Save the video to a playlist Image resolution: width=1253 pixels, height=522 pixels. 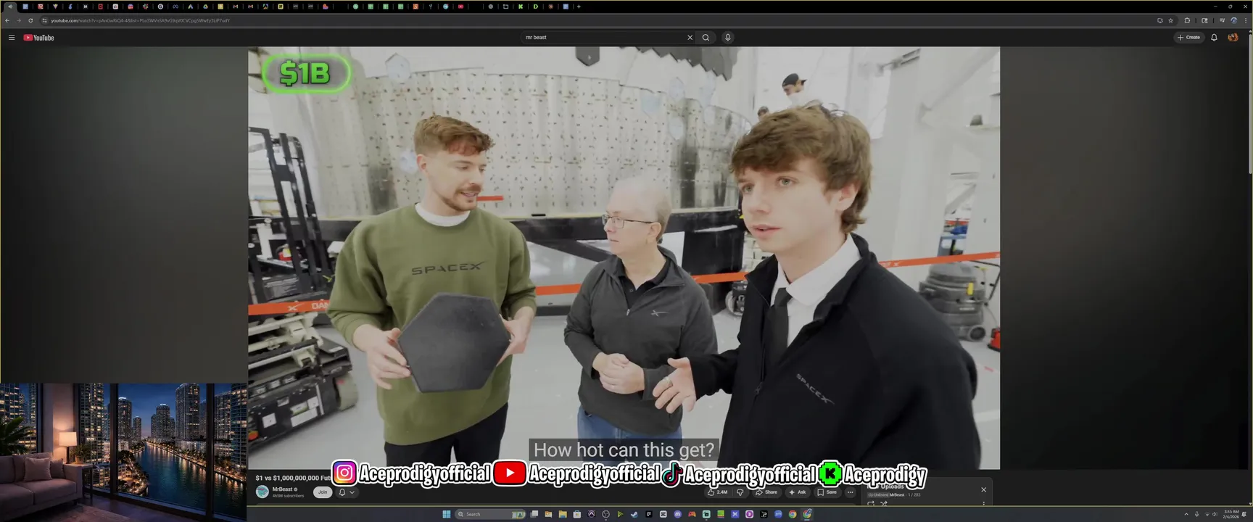coord(827,492)
